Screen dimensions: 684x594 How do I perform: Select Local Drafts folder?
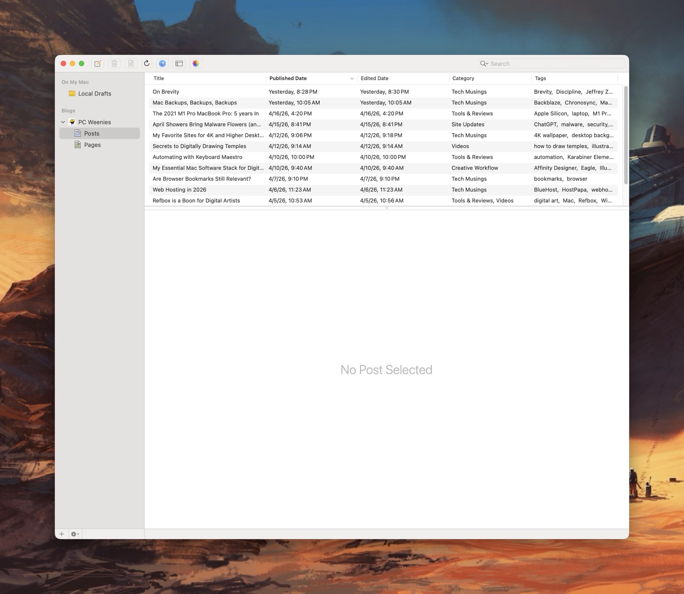94,94
